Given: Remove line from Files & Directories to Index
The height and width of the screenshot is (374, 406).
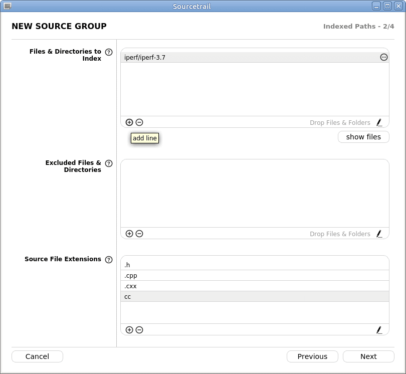Looking at the screenshot, I should [139, 122].
